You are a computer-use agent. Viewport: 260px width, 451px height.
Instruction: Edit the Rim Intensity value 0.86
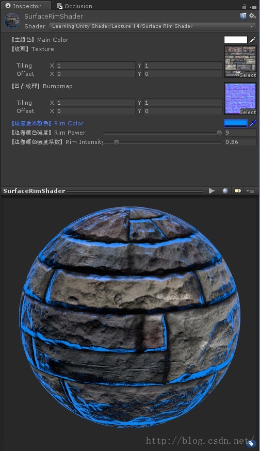click(x=240, y=142)
